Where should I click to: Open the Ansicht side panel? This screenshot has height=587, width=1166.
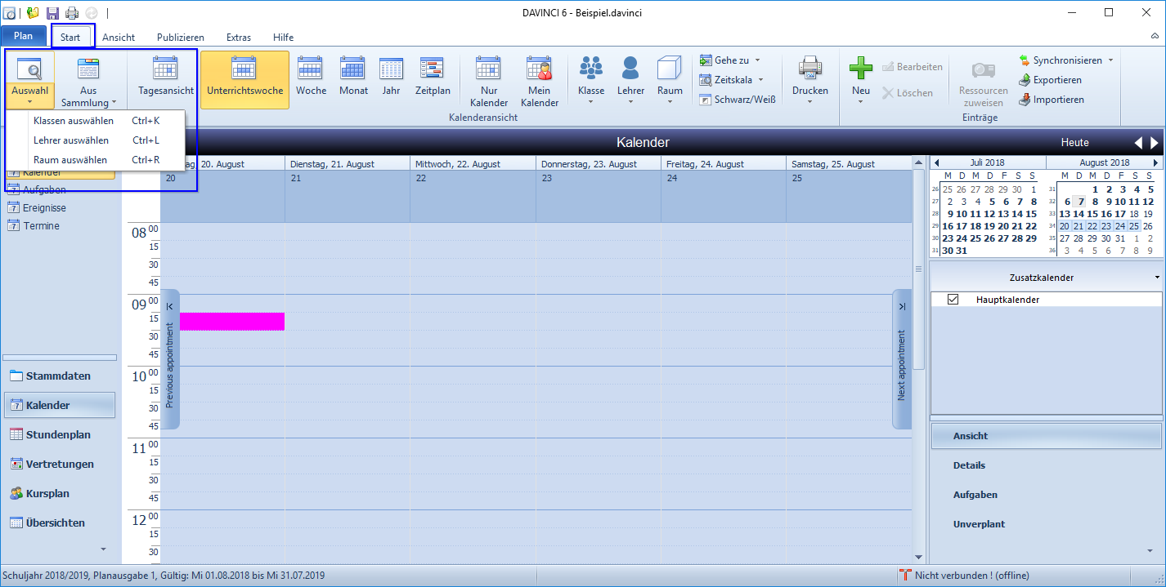coord(1046,436)
